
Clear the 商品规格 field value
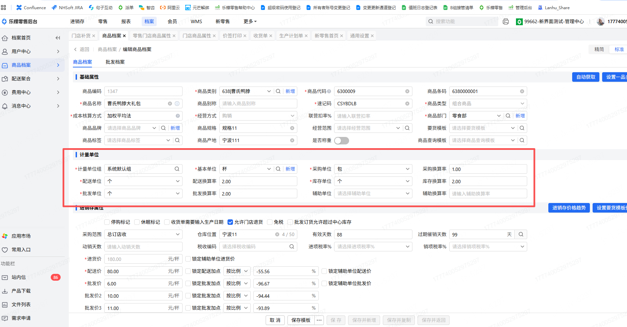pos(292,128)
